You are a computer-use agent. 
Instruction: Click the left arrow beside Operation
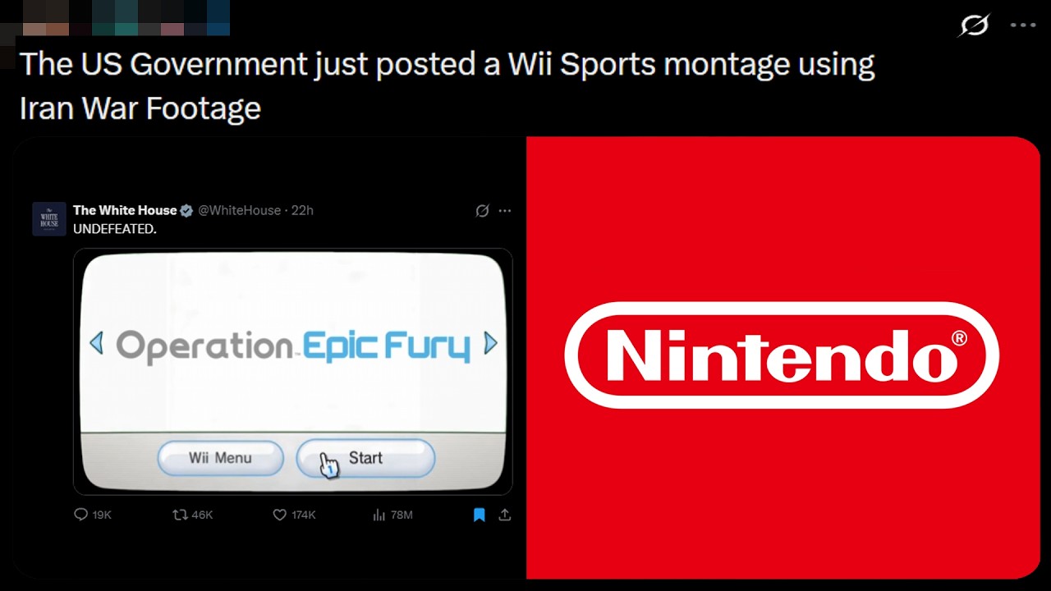click(x=96, y=343)
